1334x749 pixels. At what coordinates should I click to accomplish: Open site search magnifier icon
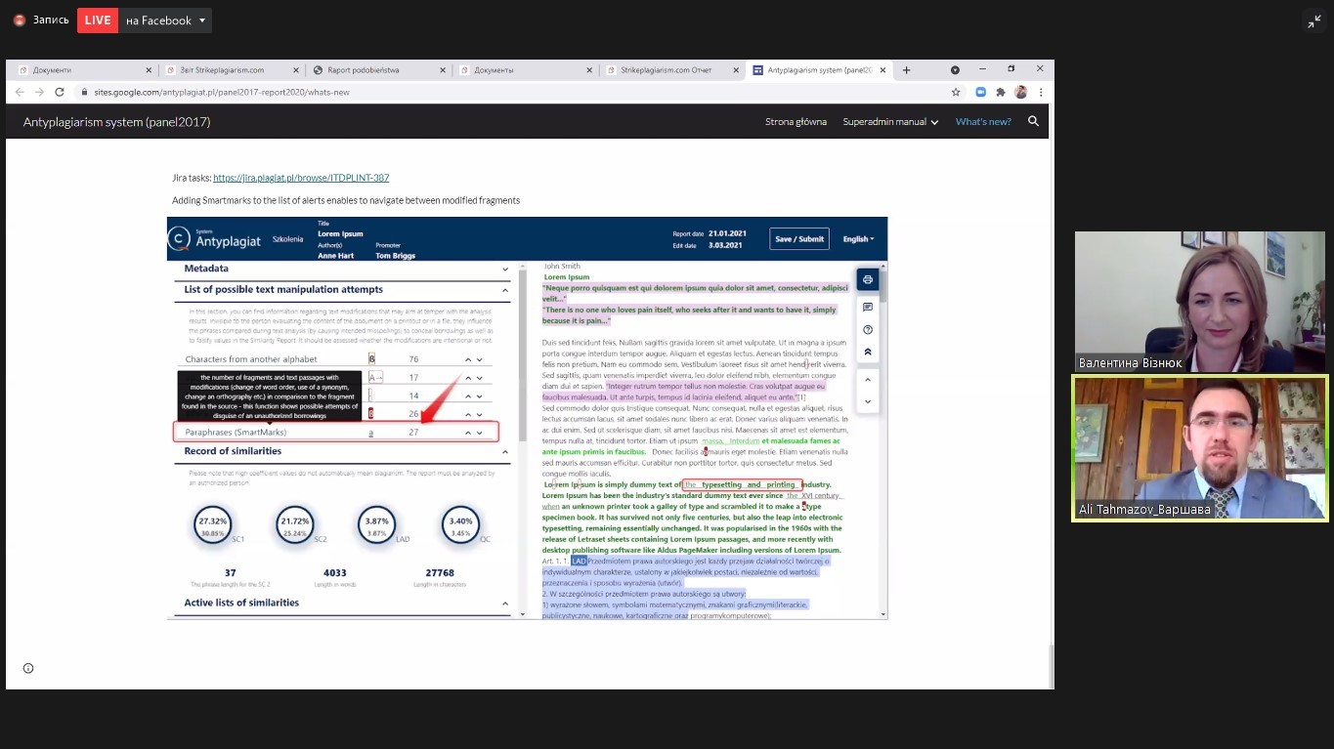coord(1033,122)
